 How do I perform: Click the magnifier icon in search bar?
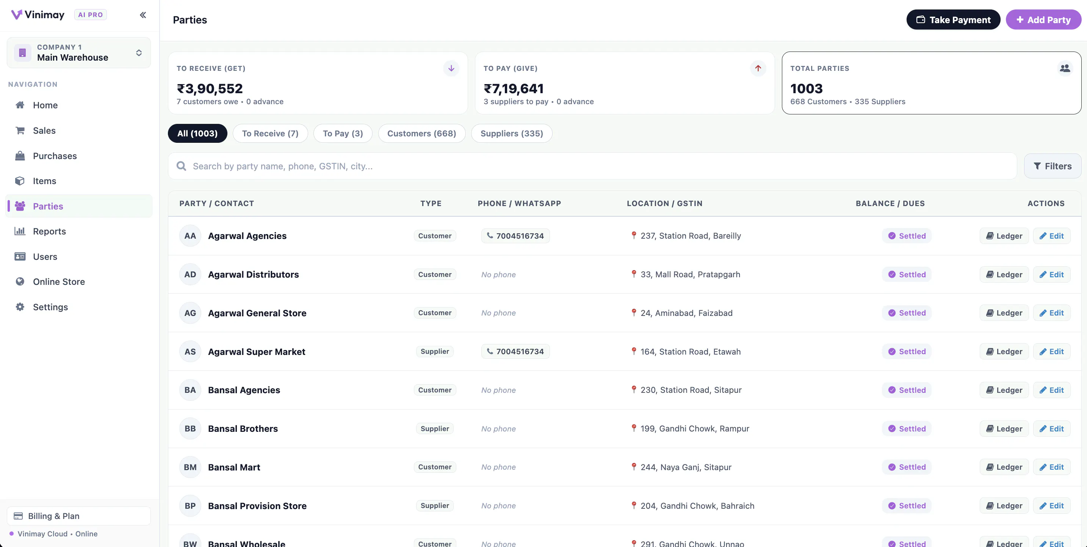(181, 166)
